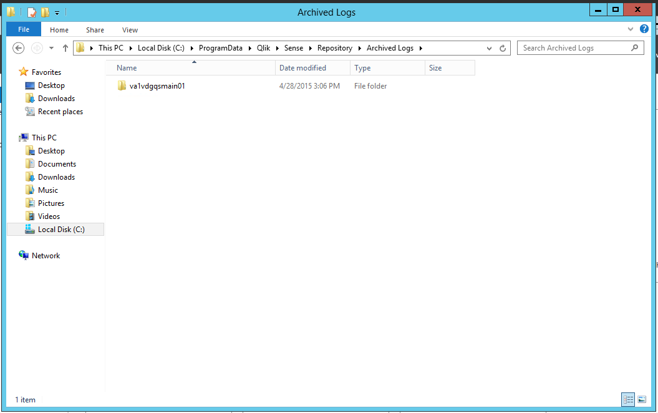The width and height of the screenshot is (658, 413).
Task: Open the File menu
Action: point(24,29)
